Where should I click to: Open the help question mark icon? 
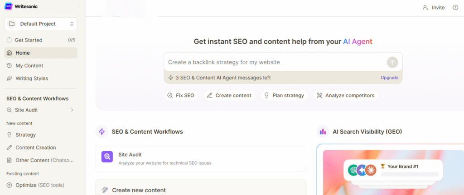(455, 8)
